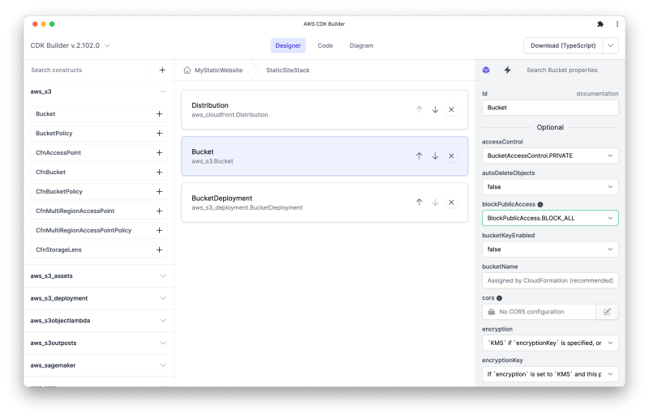The width and height of the screenshot is (649, 418).
Task: Move the Bucket card down
Action: point(435,156)
